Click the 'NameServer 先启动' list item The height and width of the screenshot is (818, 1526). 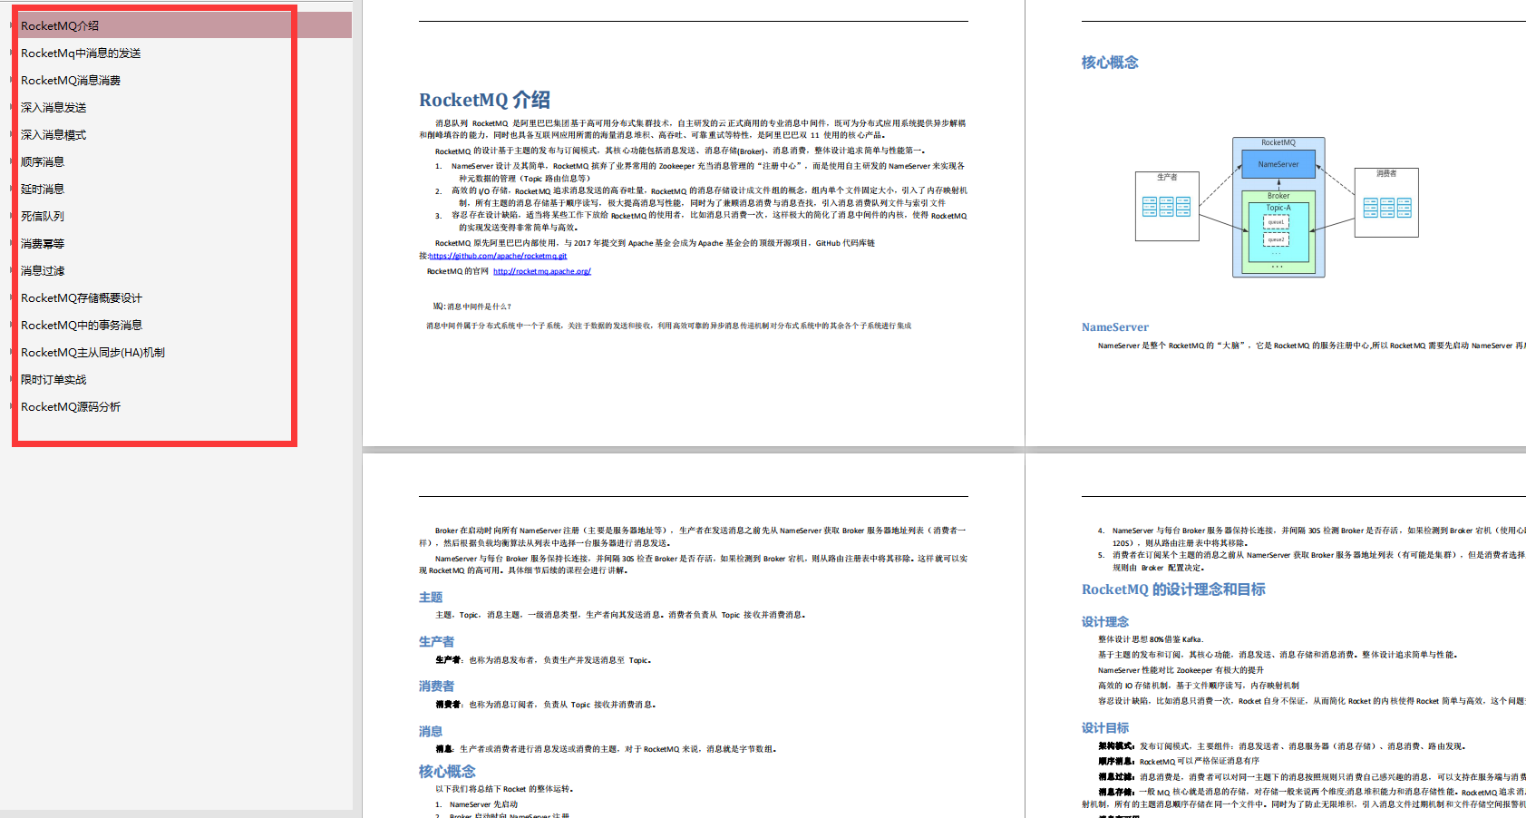coord(483,804)
